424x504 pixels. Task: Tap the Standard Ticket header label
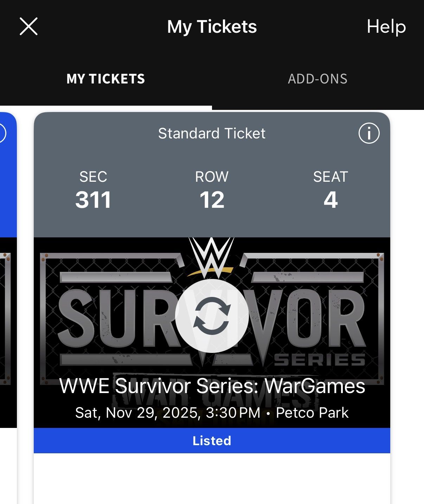(x=212, y=133)
